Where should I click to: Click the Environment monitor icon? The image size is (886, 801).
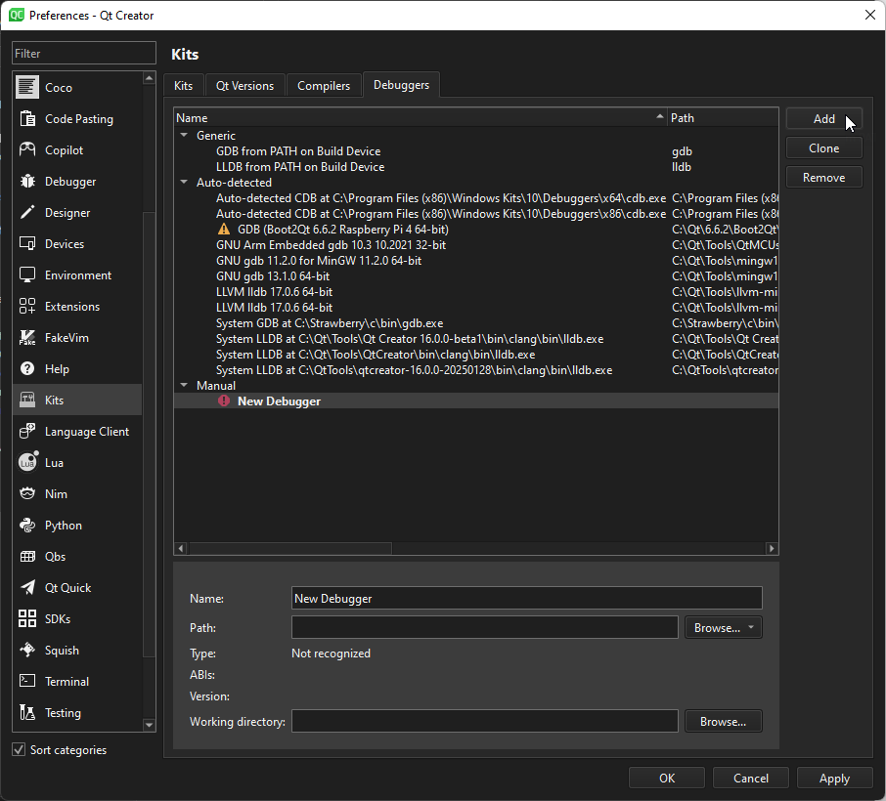point(27,274)
